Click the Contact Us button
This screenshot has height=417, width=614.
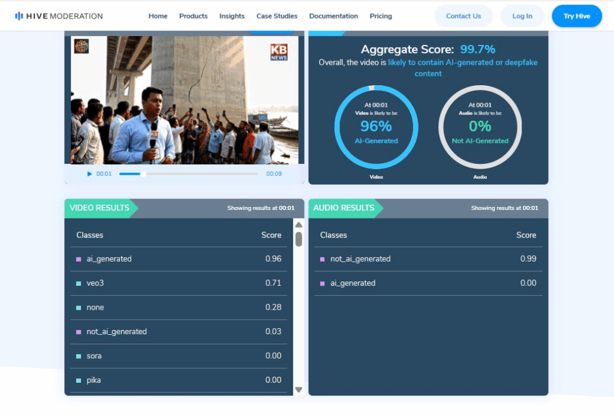tap(463, 16)
